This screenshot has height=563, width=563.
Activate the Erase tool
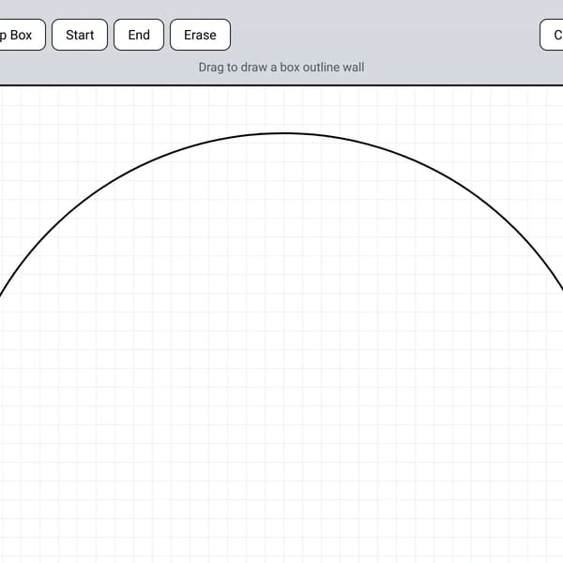pos(200,35)
